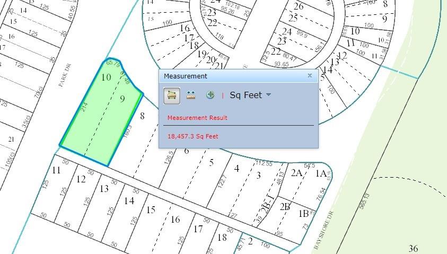The width and height of the screenshot is (447, 254).
Task: Click the '214' dimension on the highlighted parcel
Action: pyautogui.click(x=85, y=107)
